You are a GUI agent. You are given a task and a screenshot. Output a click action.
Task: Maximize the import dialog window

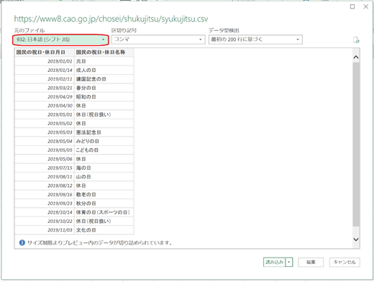(x=352, y=6)
